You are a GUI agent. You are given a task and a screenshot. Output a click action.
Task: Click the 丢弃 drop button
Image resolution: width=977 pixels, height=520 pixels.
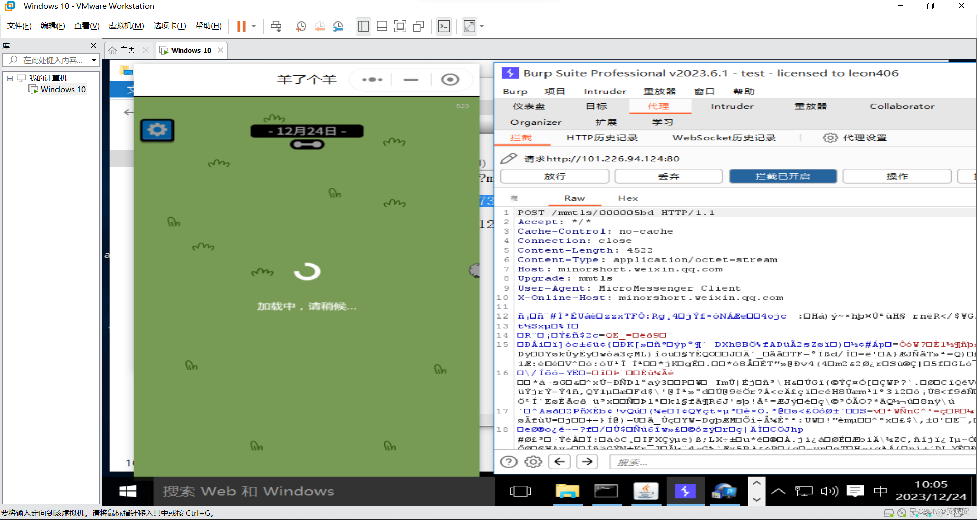pos(669,177)
